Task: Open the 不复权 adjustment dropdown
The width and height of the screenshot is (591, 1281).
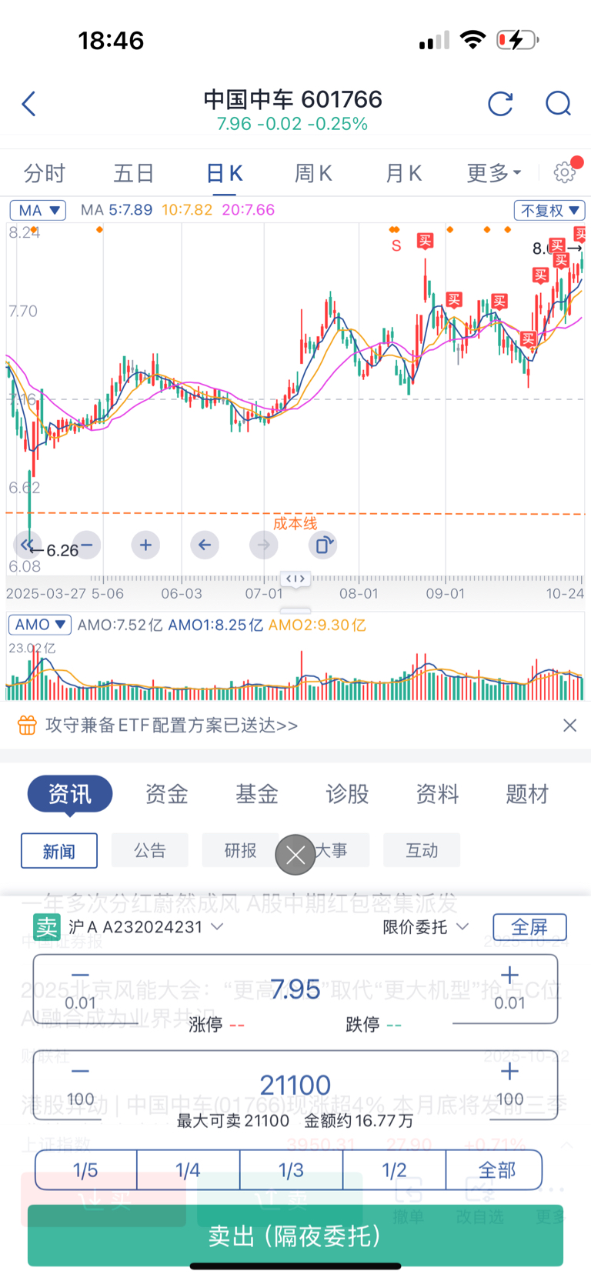Action: click(549, 210)
